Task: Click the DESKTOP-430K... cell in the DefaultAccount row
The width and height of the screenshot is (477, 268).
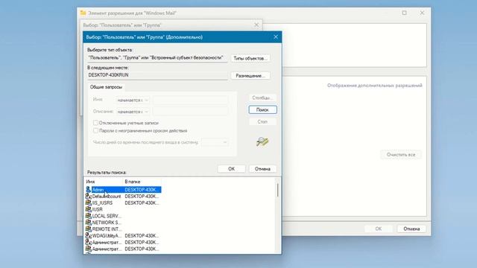Action: 142,197
